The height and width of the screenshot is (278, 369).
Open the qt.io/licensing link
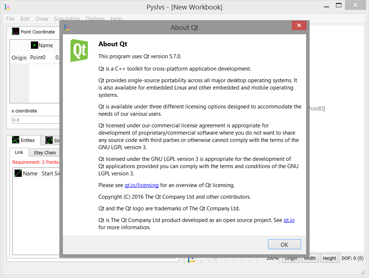pos(141,185)
